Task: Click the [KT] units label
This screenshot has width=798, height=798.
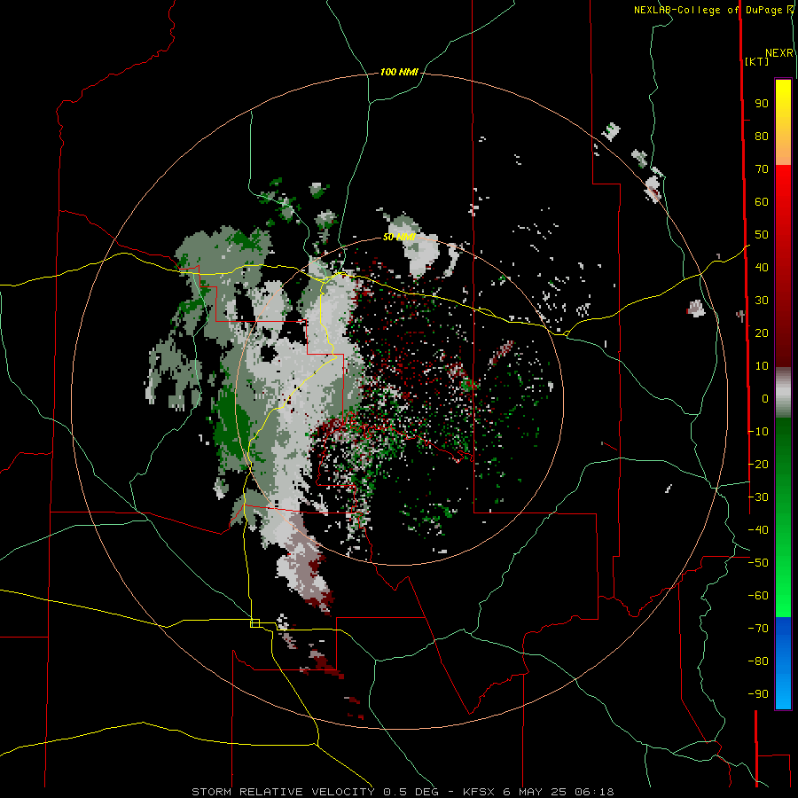Action: pos(756,61)
